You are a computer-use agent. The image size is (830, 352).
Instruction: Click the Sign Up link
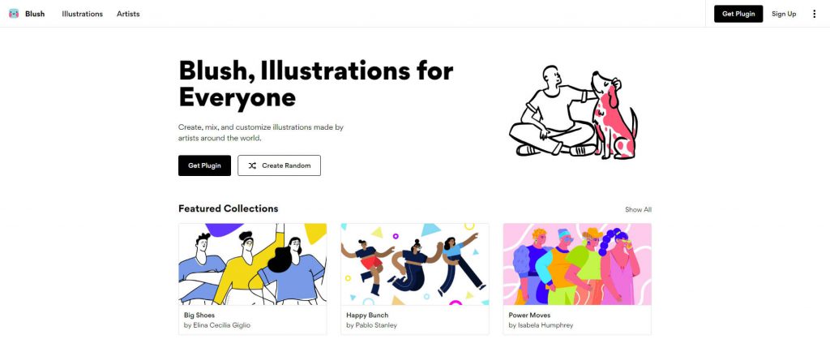click(x=784, y=14)
